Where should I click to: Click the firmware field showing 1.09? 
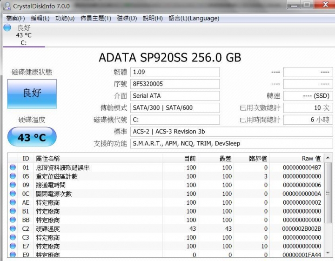(x=175, y=72)
